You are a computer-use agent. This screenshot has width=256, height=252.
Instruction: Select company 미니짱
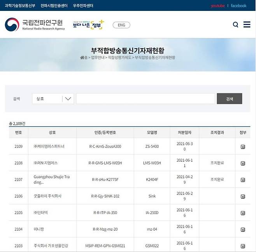39,229
